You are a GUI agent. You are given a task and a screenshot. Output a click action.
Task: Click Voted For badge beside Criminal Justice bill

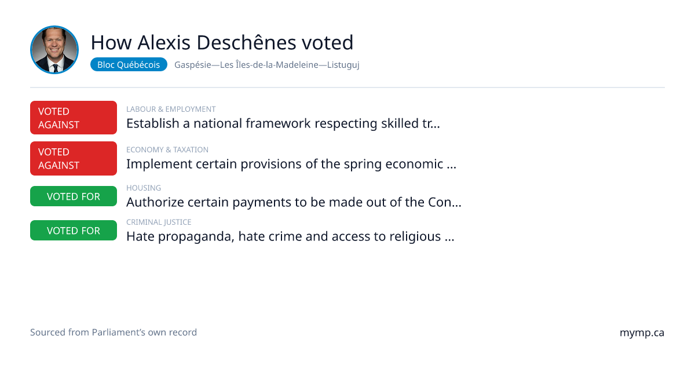[x=74, y=231]
